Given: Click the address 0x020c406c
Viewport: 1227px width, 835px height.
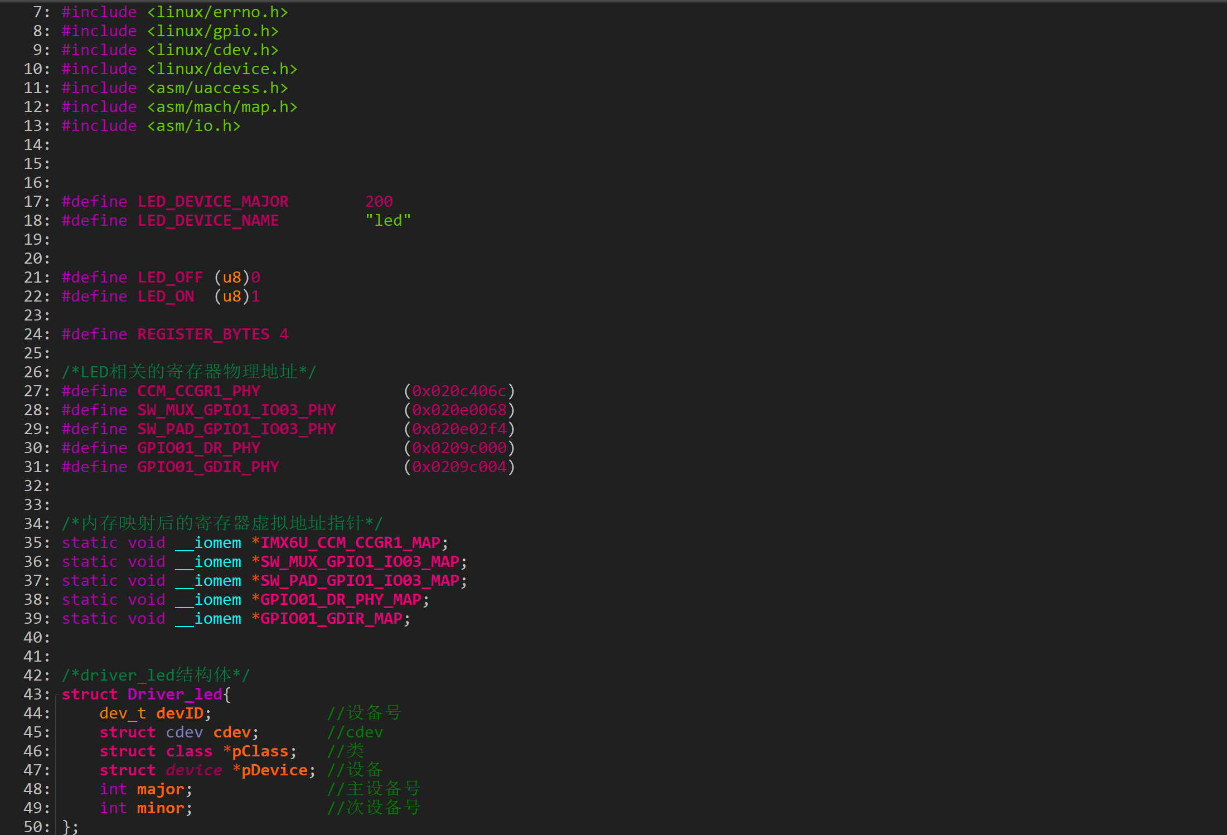Looking at the screenshot, I should [x=459, y=391].
